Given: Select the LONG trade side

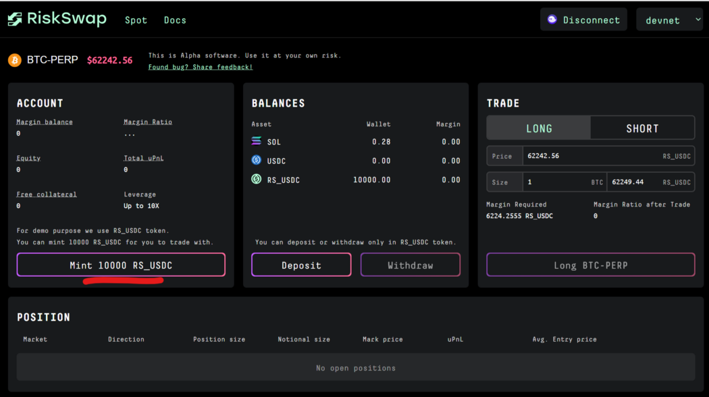Looking at the screenshot, I should click(539, 128).
